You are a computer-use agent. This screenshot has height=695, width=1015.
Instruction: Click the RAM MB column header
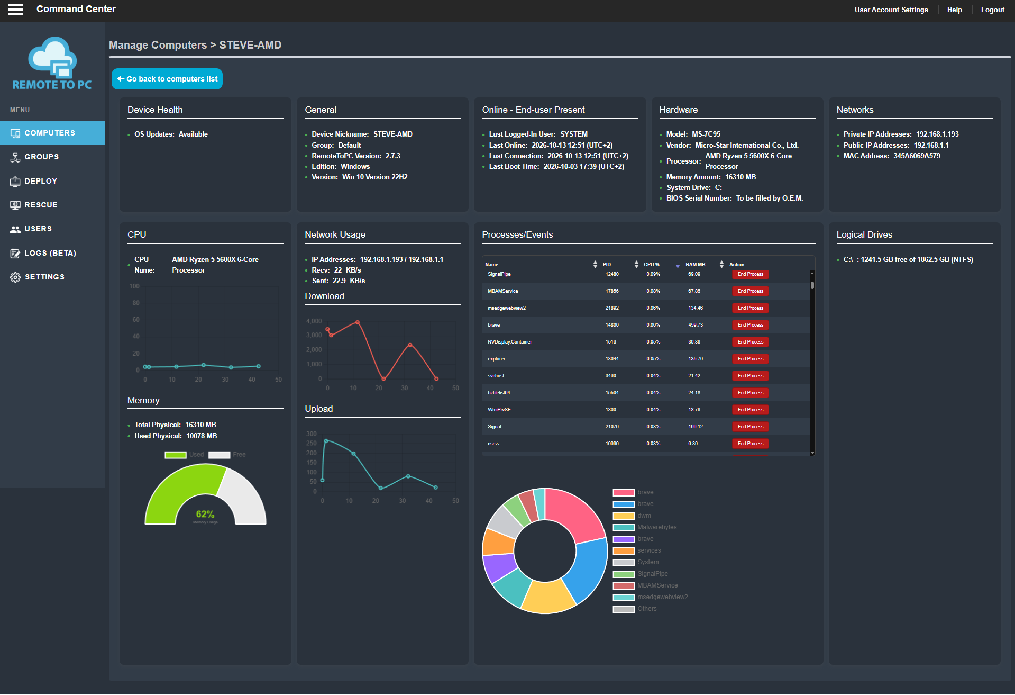tap(695, 265)
